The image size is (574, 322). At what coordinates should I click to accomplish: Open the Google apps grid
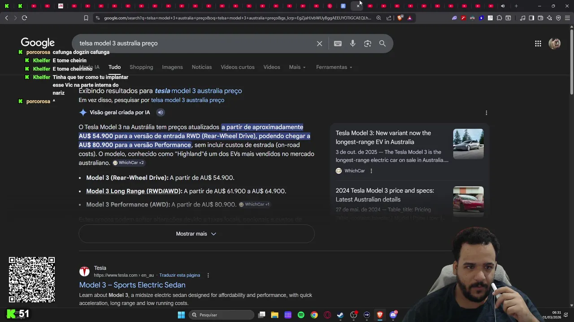coord(538,43)
